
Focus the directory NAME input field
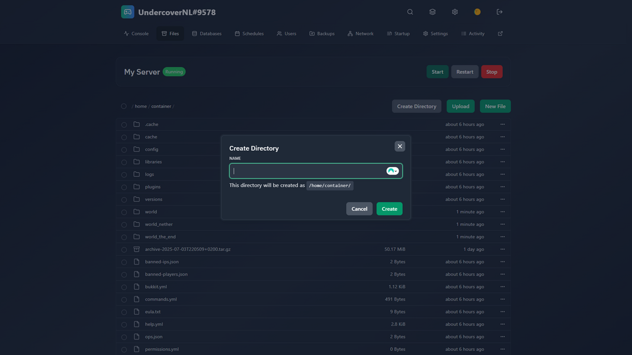click(316, 171)
